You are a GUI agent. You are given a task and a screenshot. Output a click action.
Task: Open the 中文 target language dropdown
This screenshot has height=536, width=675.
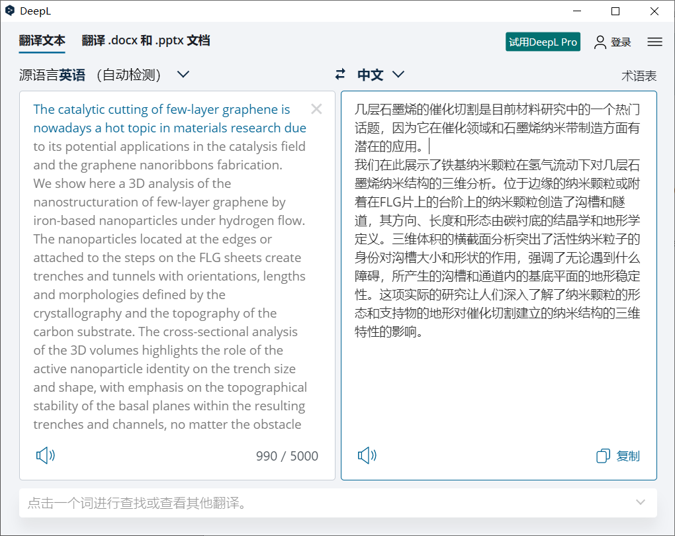point(381,75)
